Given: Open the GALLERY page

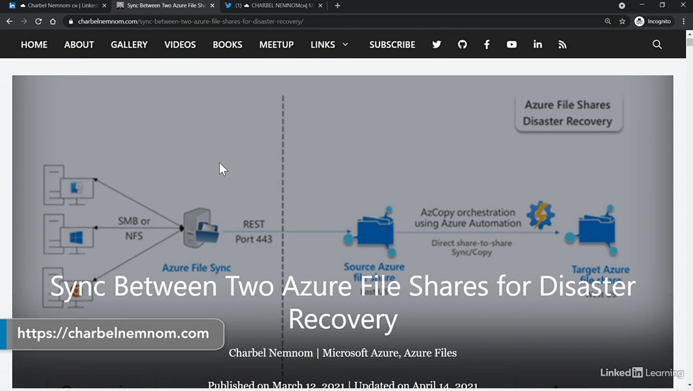Looking at the screenshot, I should click(x=129, y=44).
